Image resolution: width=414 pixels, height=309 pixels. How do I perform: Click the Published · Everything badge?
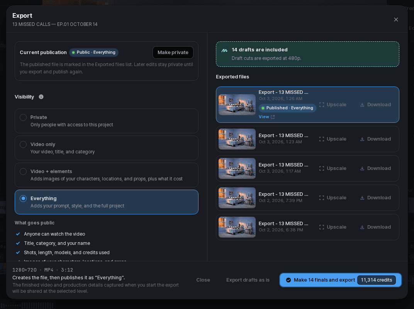point(287,108)
